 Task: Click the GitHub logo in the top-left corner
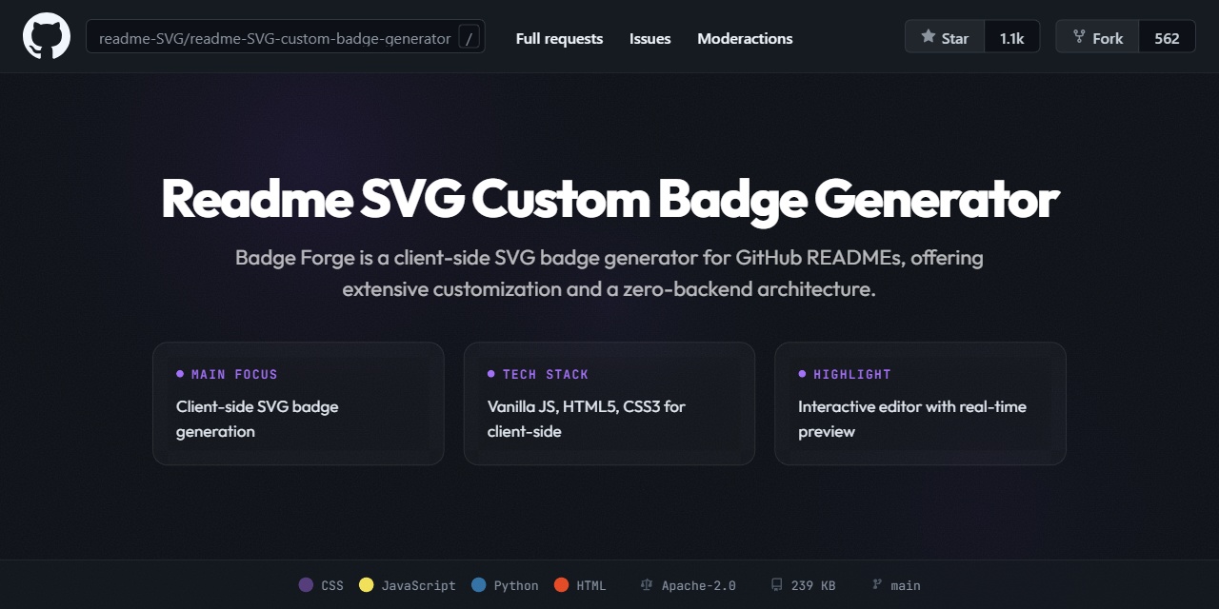click(46, 36)
